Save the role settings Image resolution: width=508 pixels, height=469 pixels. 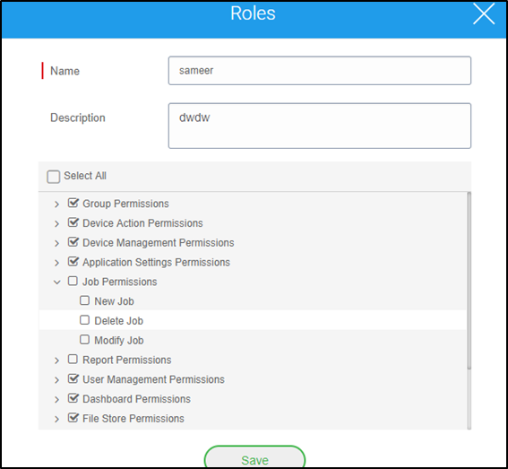(x=254, y=457)
